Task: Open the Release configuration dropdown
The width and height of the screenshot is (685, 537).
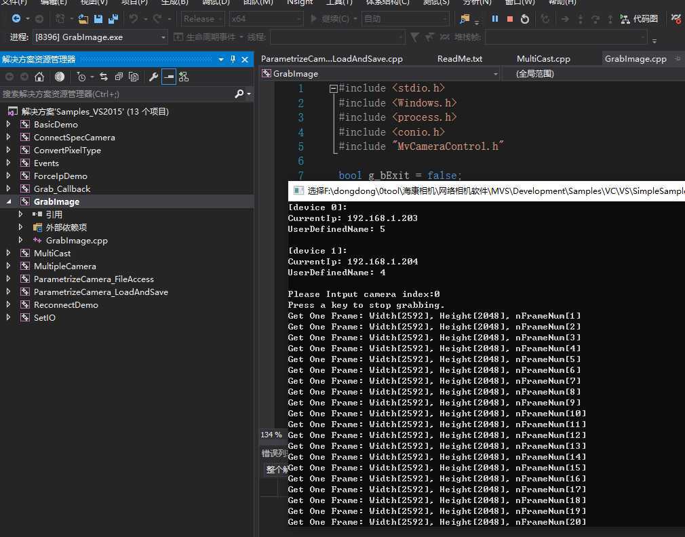Action: click(x=203, y=19)
